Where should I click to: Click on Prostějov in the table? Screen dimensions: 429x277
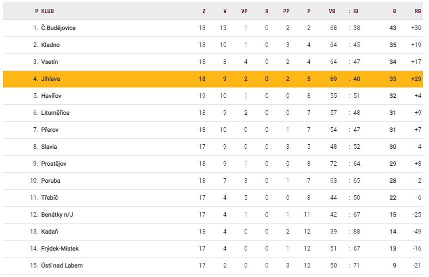pos(54,164)
